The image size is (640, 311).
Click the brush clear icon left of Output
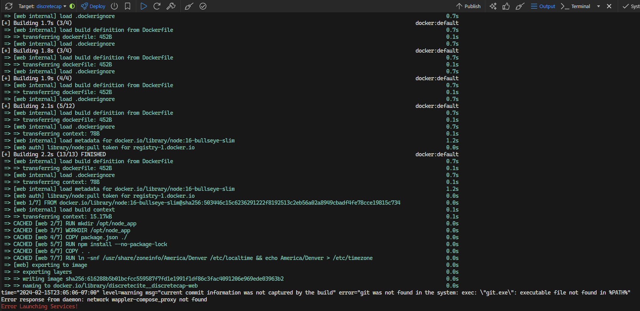coord(520,6)
